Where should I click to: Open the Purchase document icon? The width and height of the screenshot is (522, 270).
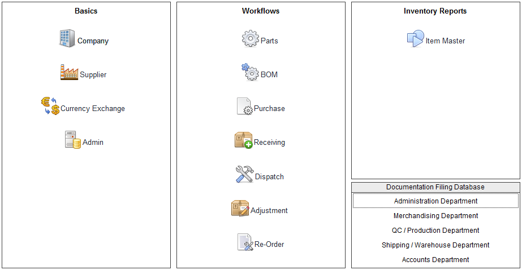pos(244,107)
